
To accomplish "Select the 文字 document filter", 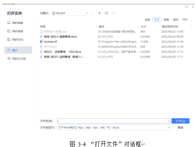I will point(157,20).
